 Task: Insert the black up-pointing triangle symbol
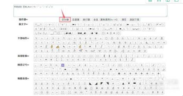coord(123,84)
